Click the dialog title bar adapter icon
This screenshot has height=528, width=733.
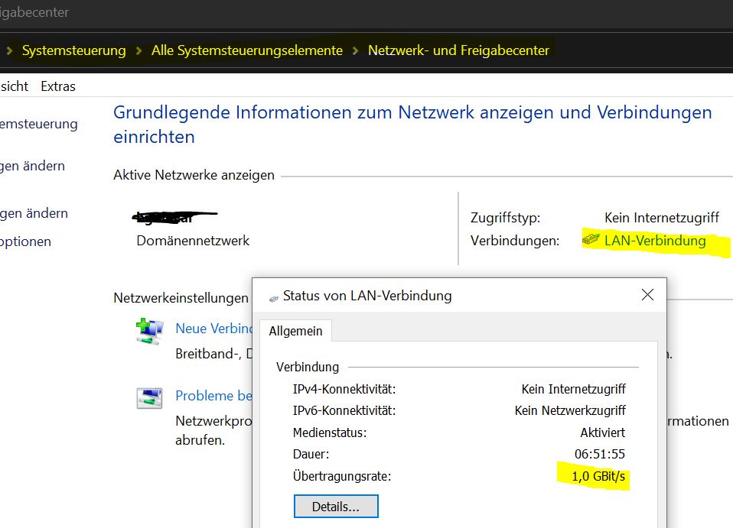(273, 298)
